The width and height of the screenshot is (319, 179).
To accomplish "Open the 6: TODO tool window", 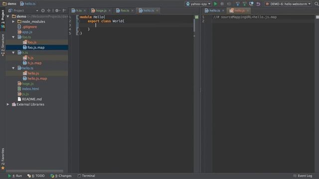I will [36, 176].
